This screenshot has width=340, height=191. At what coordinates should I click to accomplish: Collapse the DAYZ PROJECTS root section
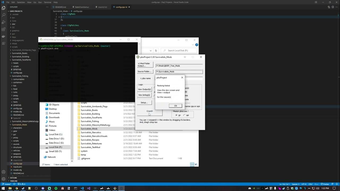[16, 11]
